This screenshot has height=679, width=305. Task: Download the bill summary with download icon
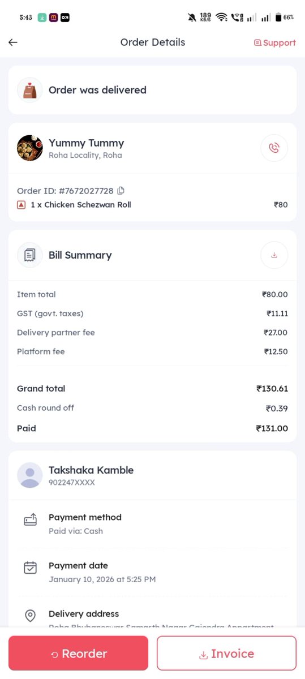pyautogui.click(x=274, y=255)
